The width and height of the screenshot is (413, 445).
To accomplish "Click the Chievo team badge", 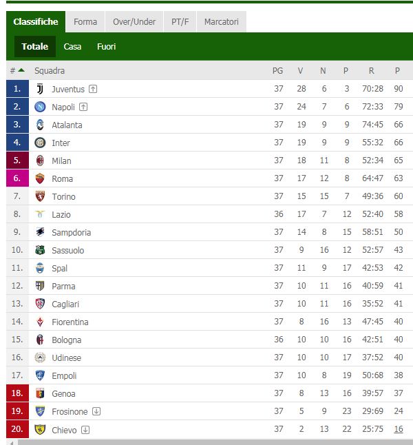I will (x=40, y=429).
